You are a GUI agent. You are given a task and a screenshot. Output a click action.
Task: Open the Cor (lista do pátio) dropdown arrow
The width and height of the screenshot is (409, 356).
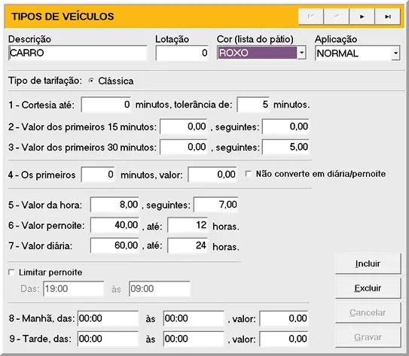click(301, 53)
